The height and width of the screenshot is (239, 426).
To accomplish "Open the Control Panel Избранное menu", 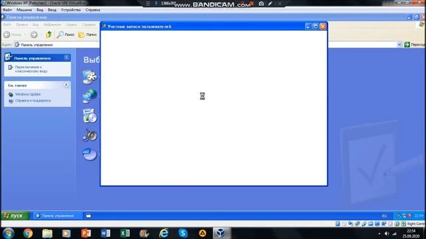I will 52,25.
